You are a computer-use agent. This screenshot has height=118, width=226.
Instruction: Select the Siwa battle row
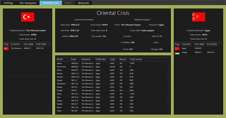click(112, 97)
